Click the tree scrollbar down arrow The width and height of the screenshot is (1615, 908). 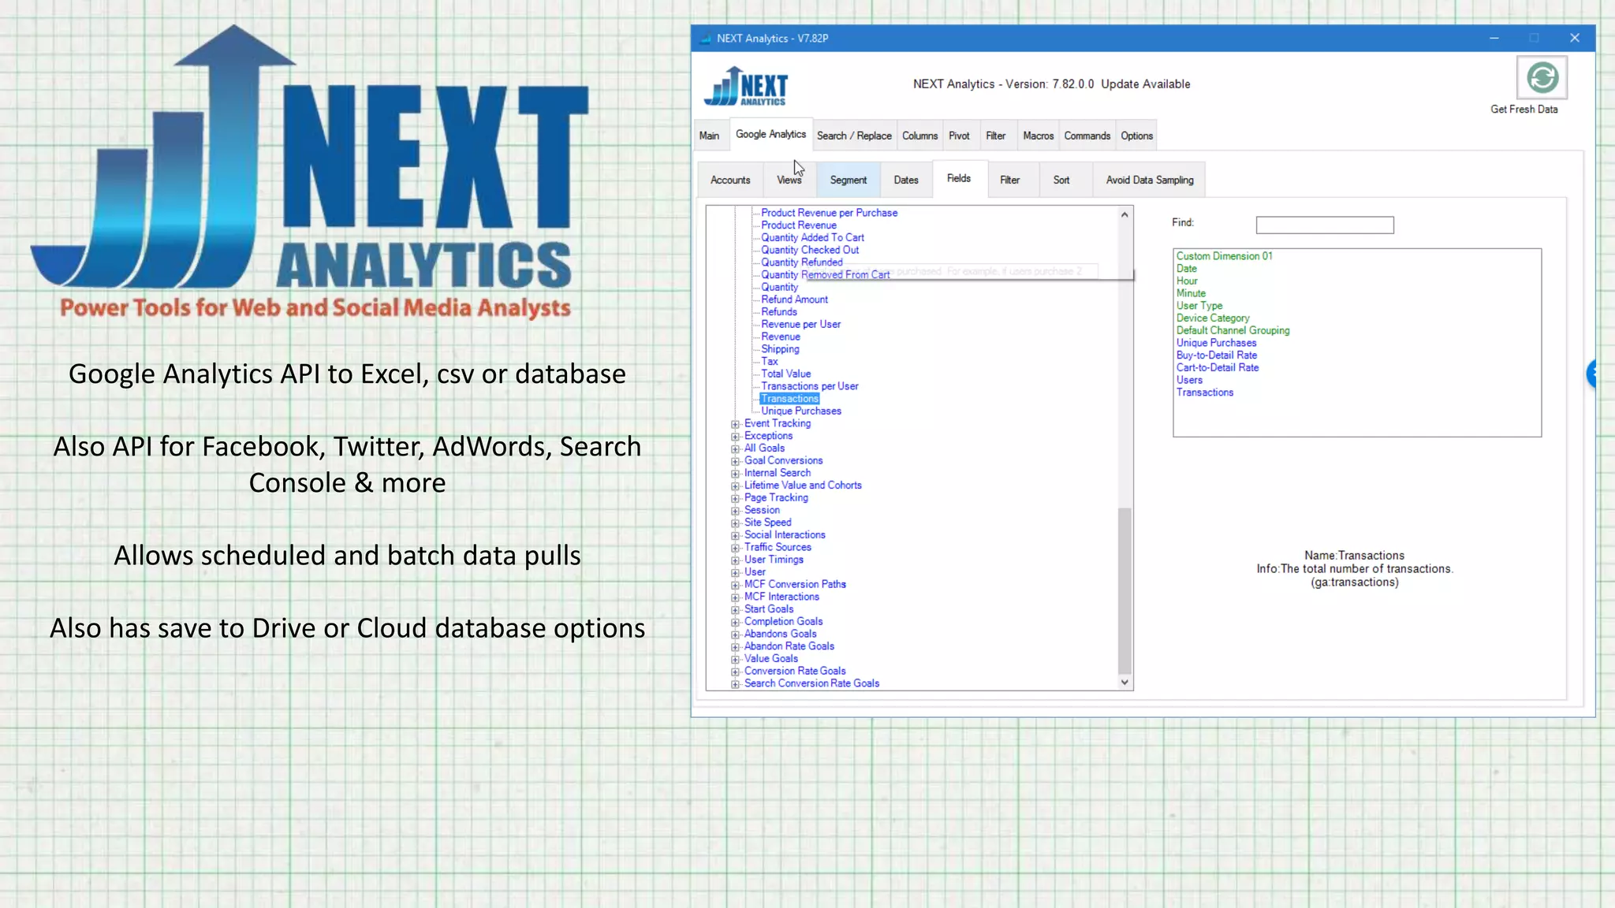pos(1125,683)
